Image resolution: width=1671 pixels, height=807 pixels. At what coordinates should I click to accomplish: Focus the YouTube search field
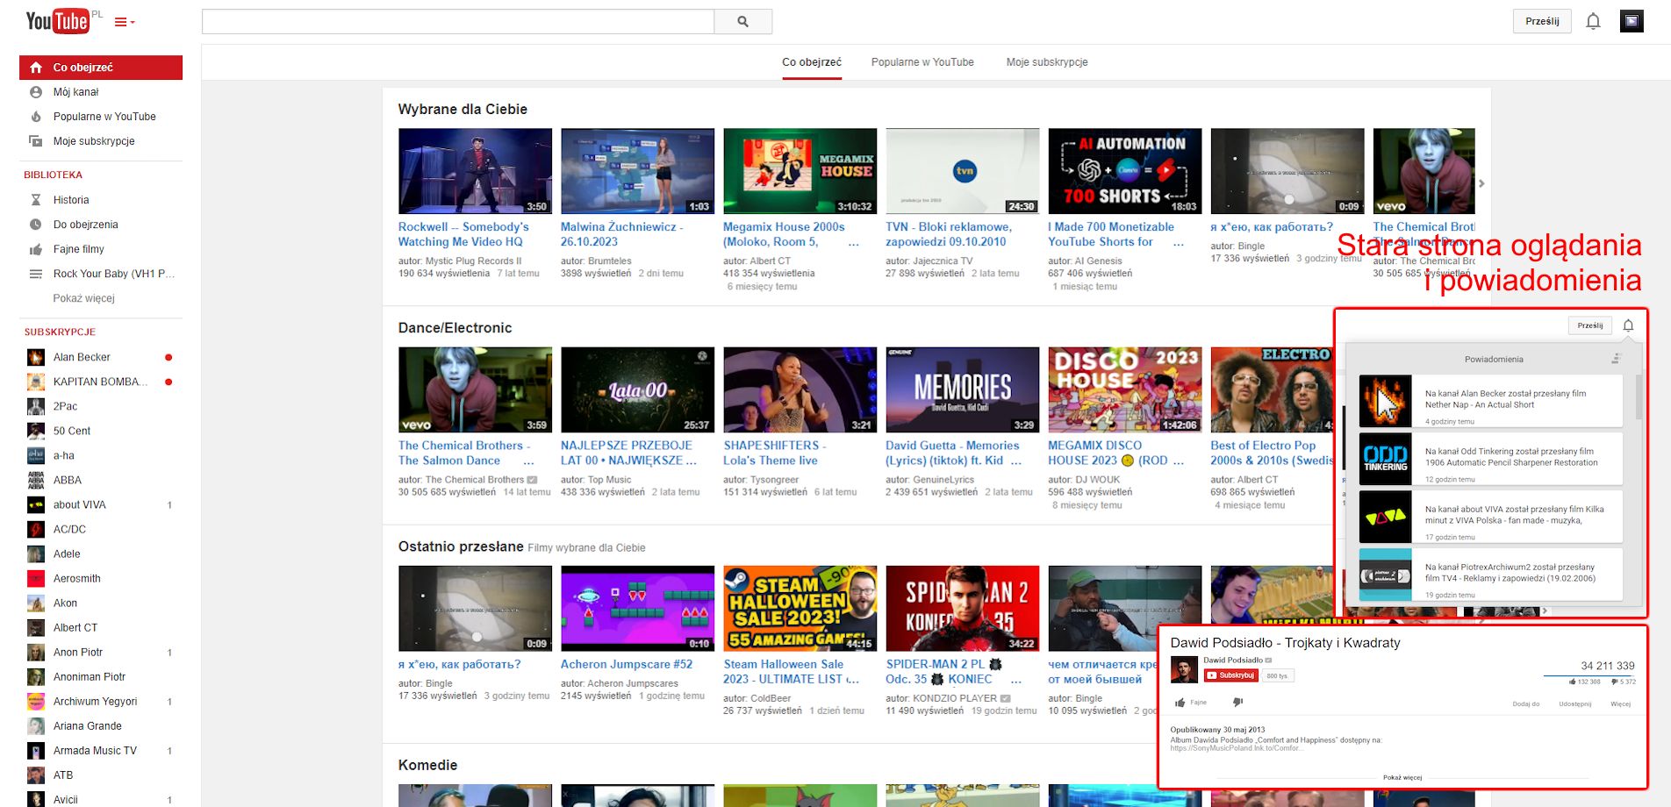(458, 22)
